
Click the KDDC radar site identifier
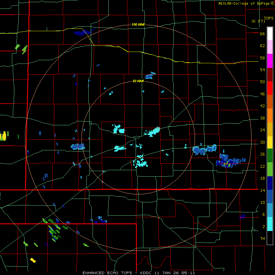[x=146, y=273]
